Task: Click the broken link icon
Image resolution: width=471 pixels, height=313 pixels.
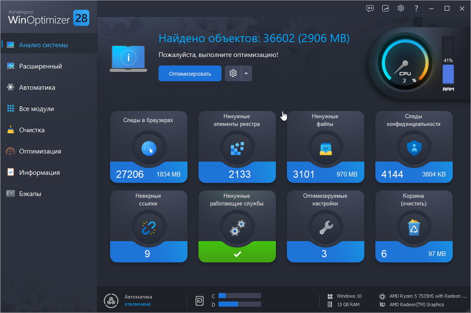Action: pyautogui.click(x=149, y=228)
